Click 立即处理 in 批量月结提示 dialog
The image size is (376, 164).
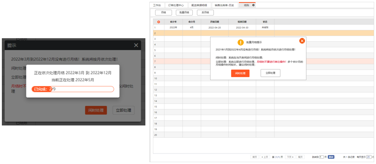271,73
